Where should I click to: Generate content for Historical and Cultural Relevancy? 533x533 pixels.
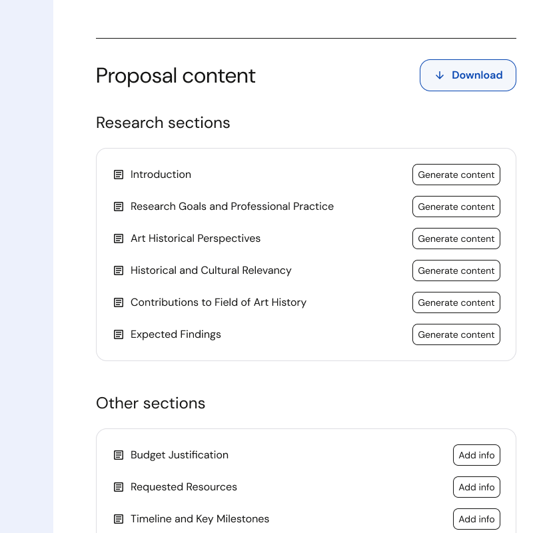(x=456, y=270)
